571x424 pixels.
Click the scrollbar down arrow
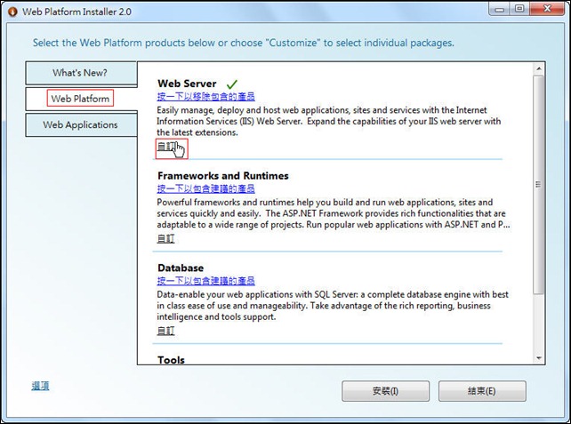click(x=539, y=358)
